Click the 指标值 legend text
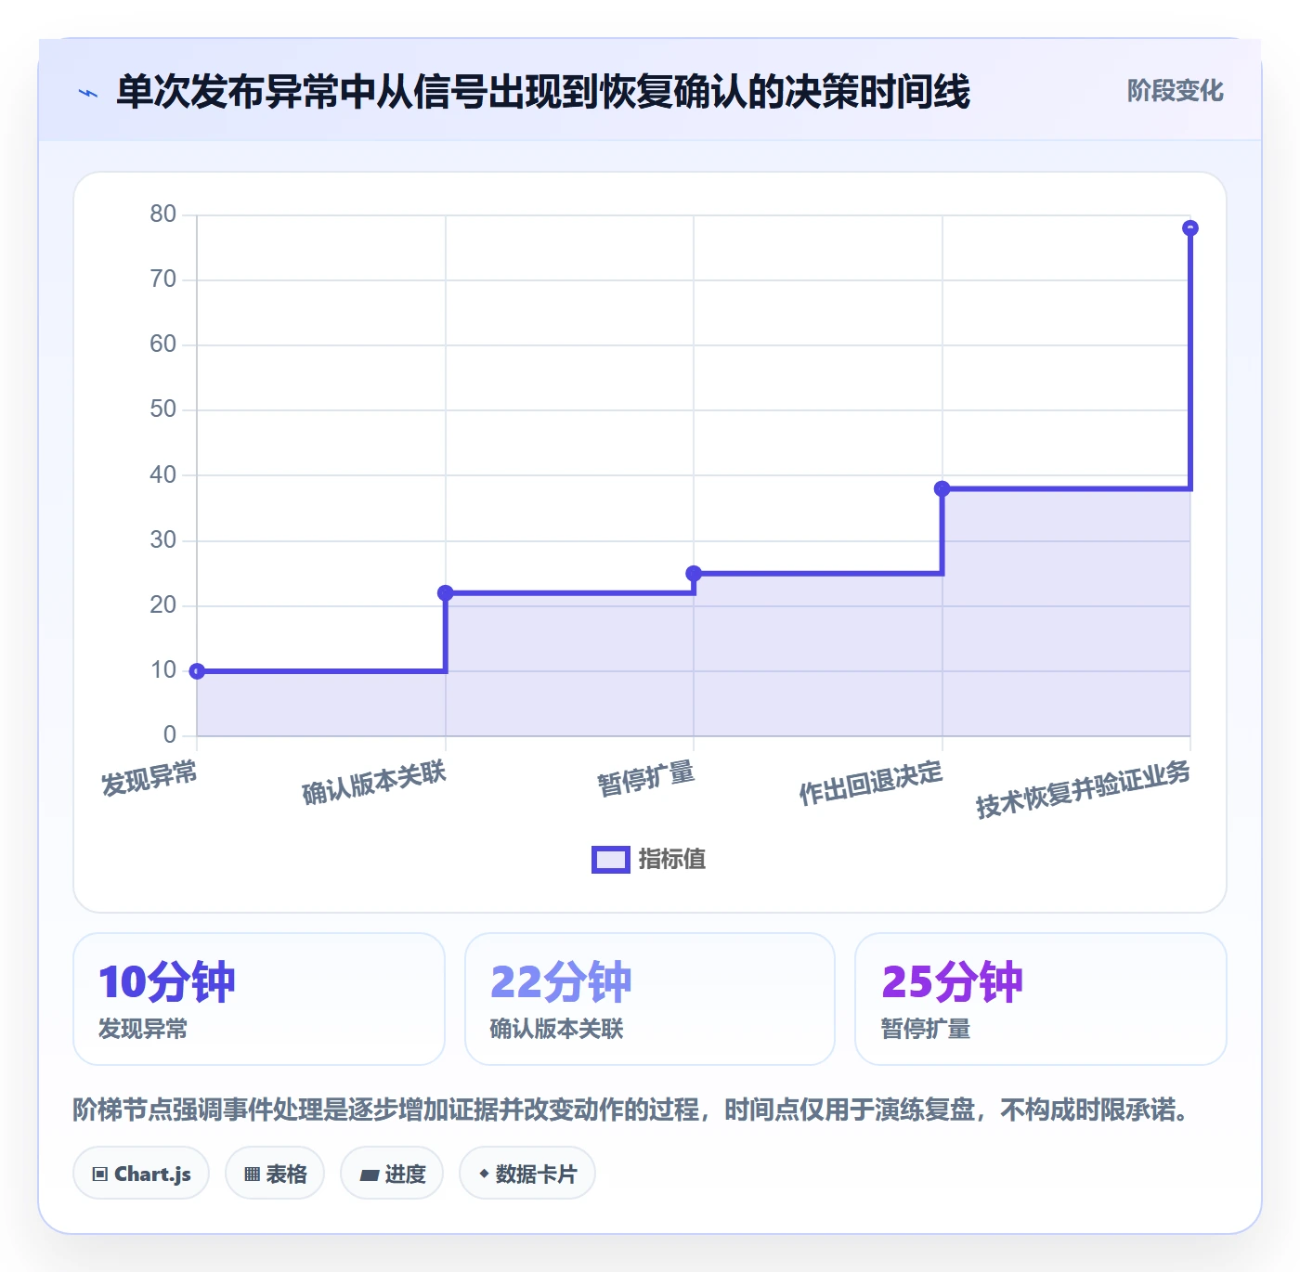Viewport: 1300px width, 1272px height. click(x=672, y=860)
